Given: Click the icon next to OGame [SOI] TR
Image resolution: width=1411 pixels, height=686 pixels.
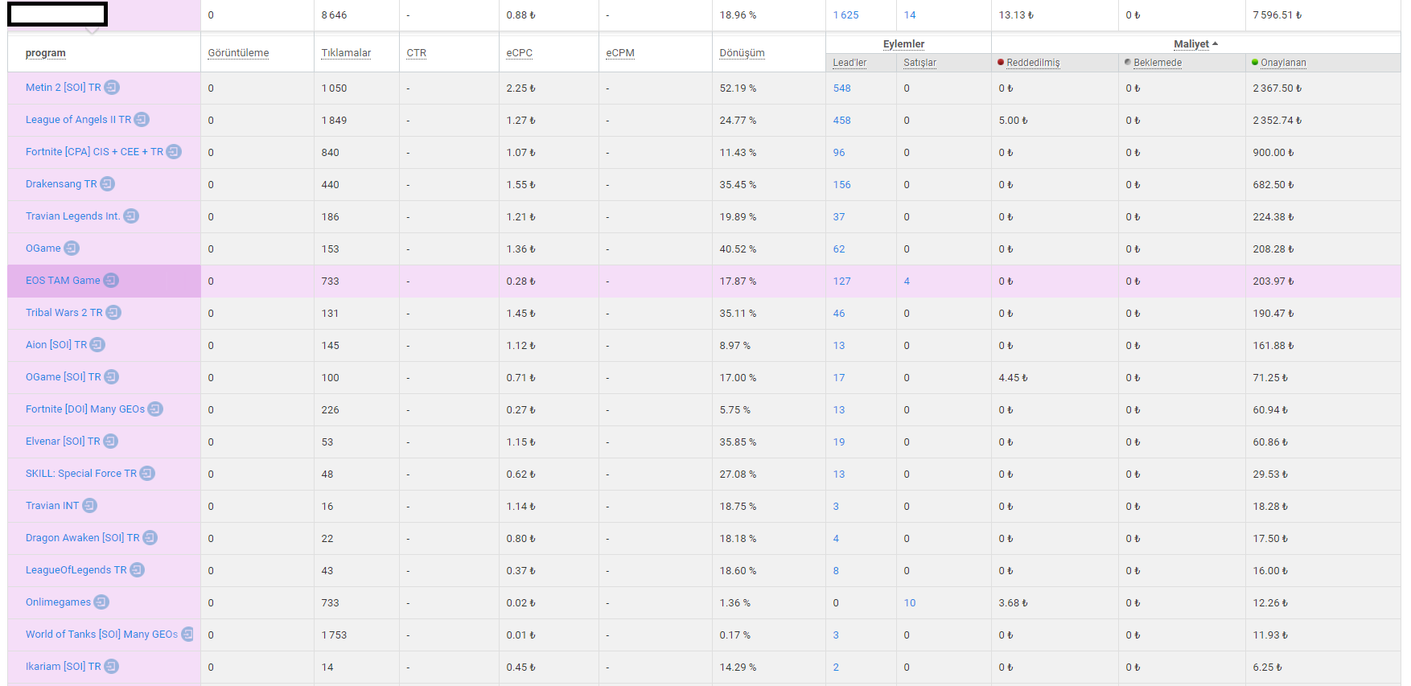Looking at the screenshot, I should click(x=112, y=377).
